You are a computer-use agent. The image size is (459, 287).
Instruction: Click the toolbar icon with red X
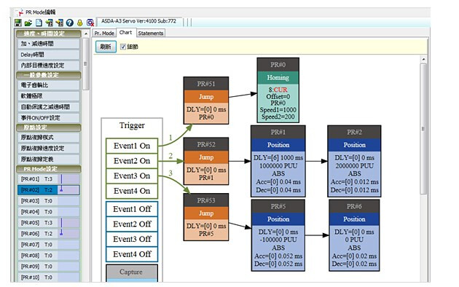coord(90,23)
